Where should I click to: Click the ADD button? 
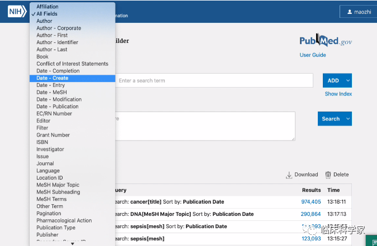(x=333, y=80)
